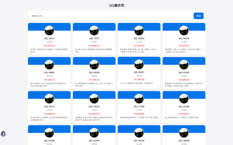Click the price ¥17,888.00
This screenshot has width=233, height=145.
click(139, 79)
